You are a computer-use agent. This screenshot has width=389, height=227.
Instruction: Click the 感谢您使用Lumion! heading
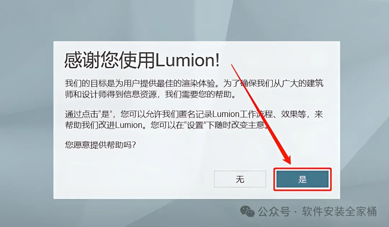(142, 60)
